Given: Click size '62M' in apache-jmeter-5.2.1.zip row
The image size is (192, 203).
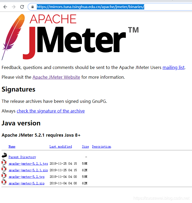Looking at the screenshot, I should pyautogui.click(x=85, y=170).
